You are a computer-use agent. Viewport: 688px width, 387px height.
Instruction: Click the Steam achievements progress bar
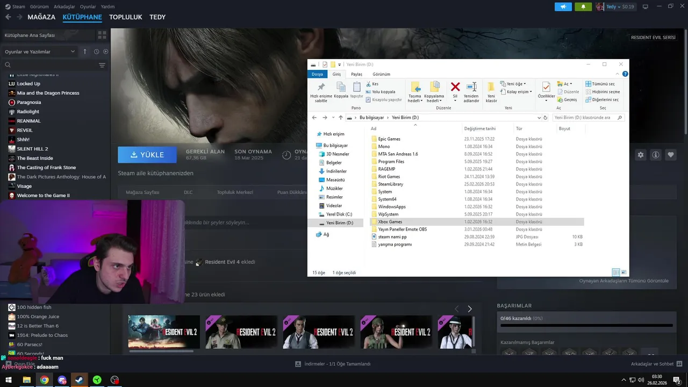tap(586, 325)
